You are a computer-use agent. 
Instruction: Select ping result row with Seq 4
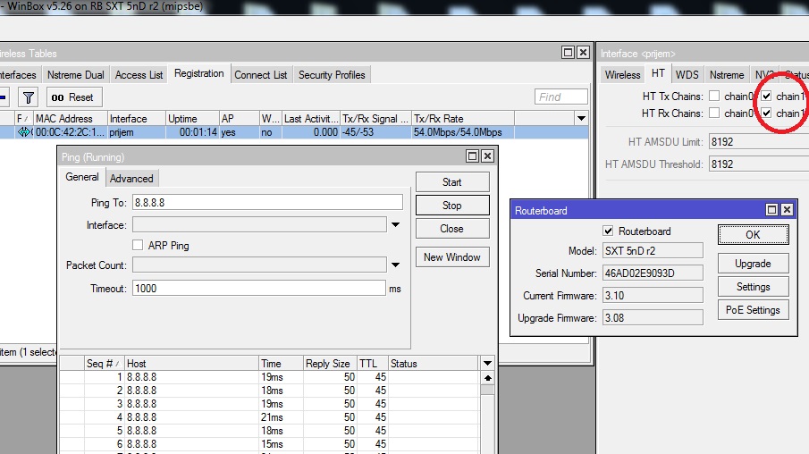pos(268,417)
